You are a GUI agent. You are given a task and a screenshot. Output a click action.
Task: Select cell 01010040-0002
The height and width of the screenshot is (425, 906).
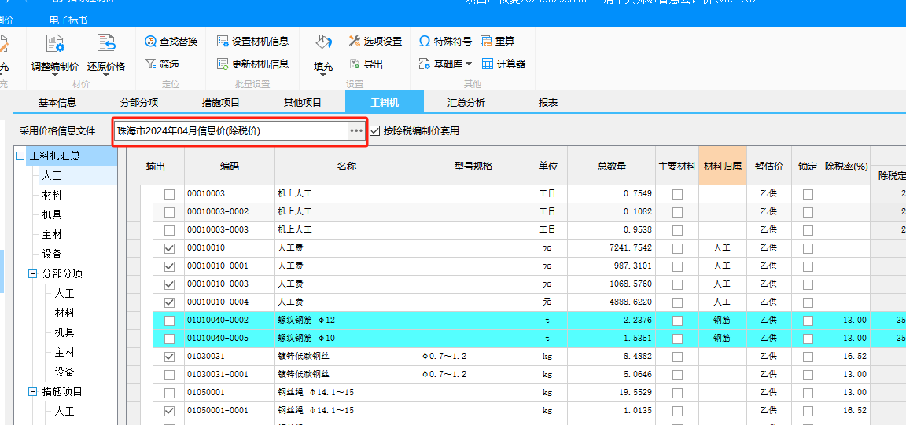click(230, 321)
